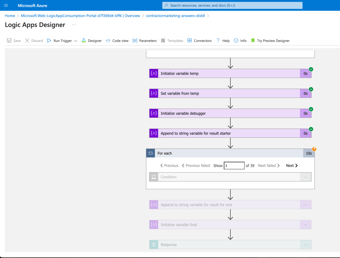Viewport: 340px width, 258px height.
Task: Select the Run Trigger label
Action: tap(63, 41)
